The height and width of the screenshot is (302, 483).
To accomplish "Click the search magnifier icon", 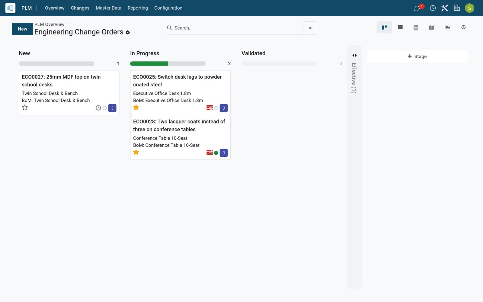I will (169, 28).
